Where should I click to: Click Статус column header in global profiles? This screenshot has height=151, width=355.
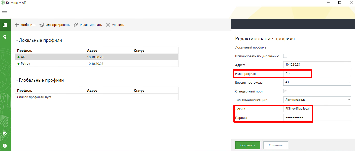[x=139, y=90]
